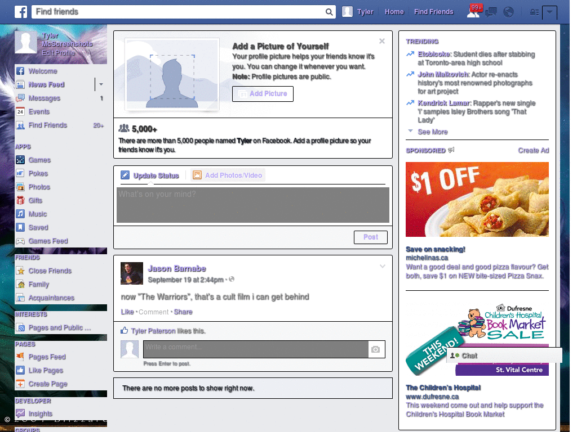Like Jason Barnabe's post
This screenshot has height=432, width=577.
click(127, 312)
